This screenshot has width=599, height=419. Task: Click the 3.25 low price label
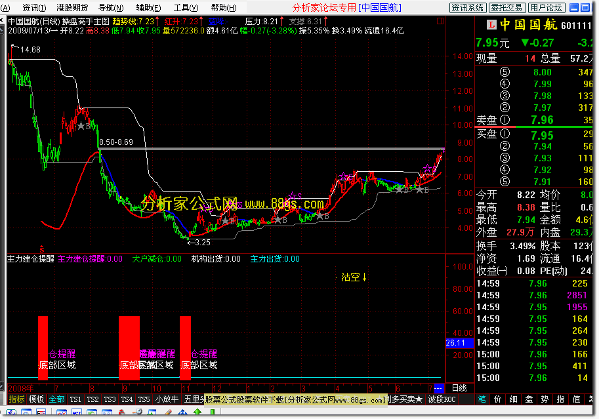[x=203, y=243]
